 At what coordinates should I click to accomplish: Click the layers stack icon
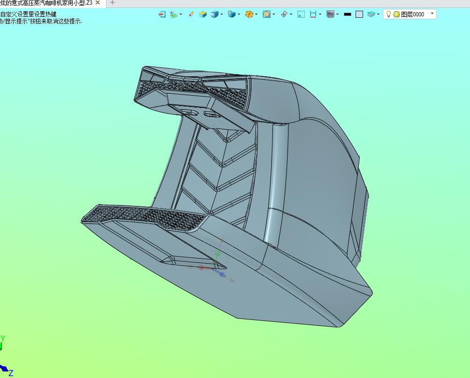[x=371, y=14]
